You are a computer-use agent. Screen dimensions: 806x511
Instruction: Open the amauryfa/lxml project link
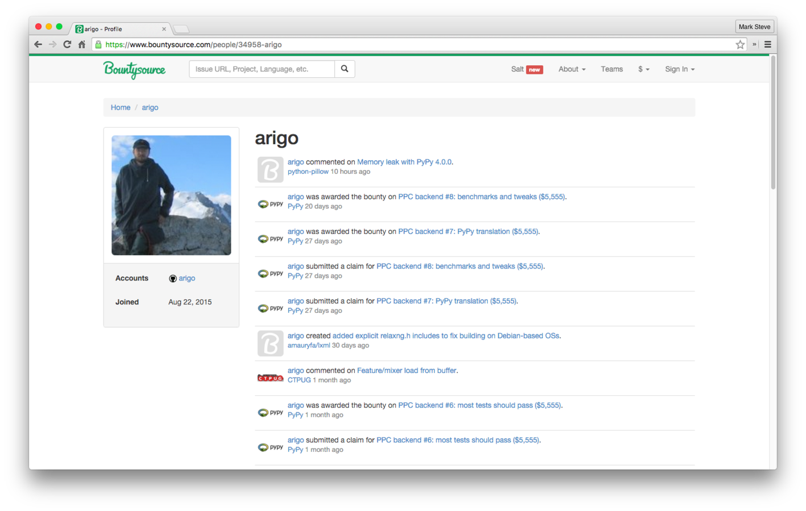pyautogui.click(x=309, y=345)
